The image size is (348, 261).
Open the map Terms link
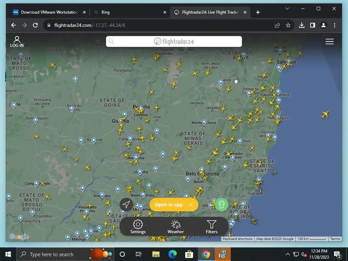click(335, 239)
